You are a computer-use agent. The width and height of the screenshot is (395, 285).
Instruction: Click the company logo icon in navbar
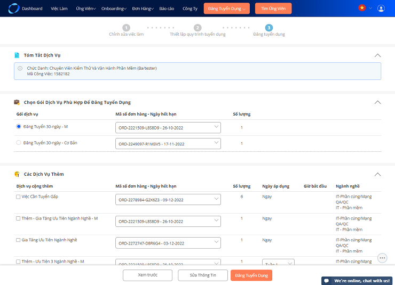tap(13, 9)
